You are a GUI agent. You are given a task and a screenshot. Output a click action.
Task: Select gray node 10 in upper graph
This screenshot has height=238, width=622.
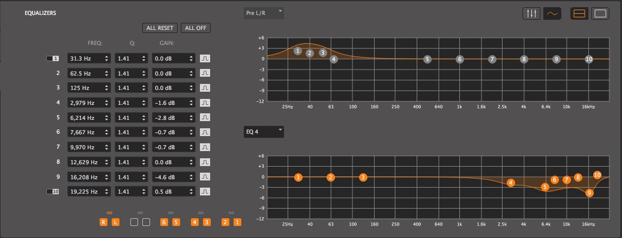tap(588, 59)
